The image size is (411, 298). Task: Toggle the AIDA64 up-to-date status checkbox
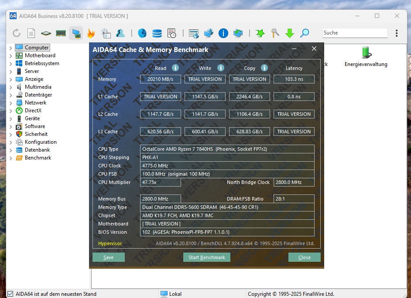pos(10,294)
